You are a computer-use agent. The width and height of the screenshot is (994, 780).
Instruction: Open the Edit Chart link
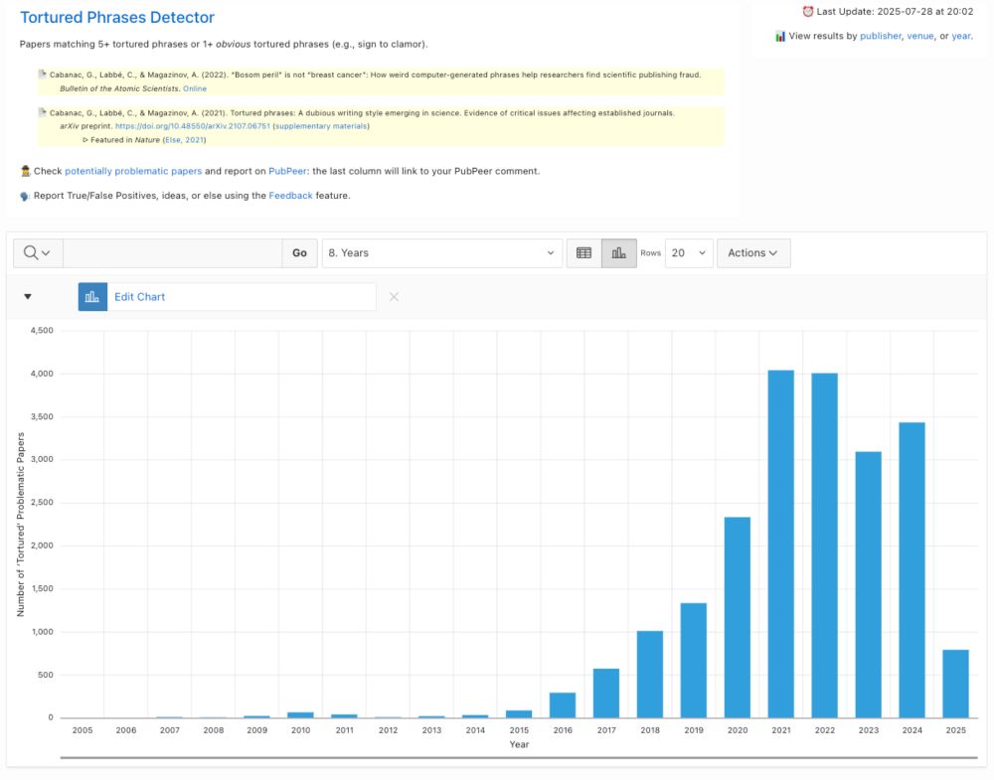[x=139, y=296]
